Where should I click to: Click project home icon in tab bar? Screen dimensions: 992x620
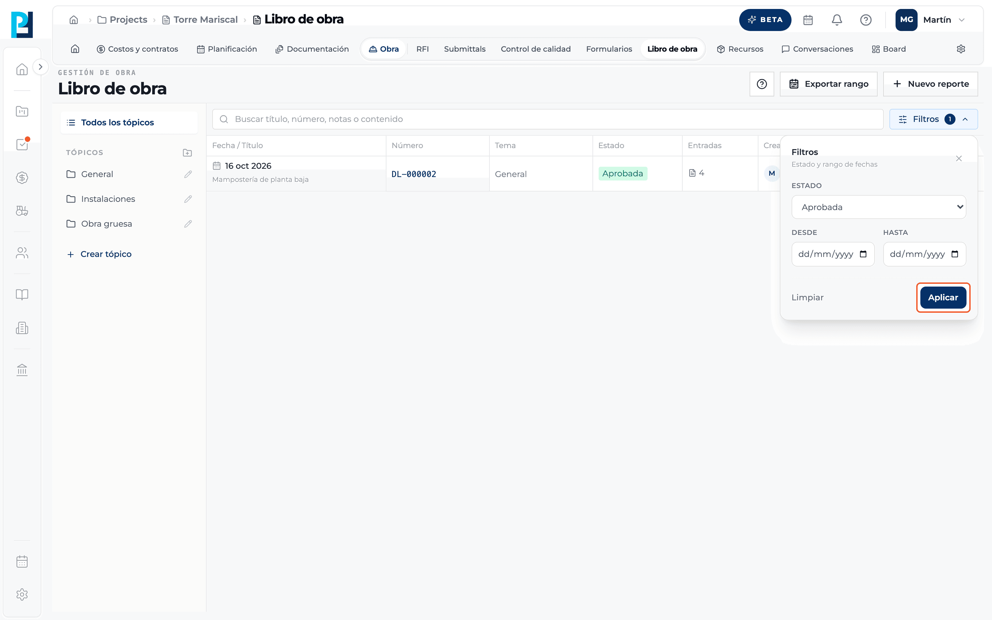coord(75,49)
